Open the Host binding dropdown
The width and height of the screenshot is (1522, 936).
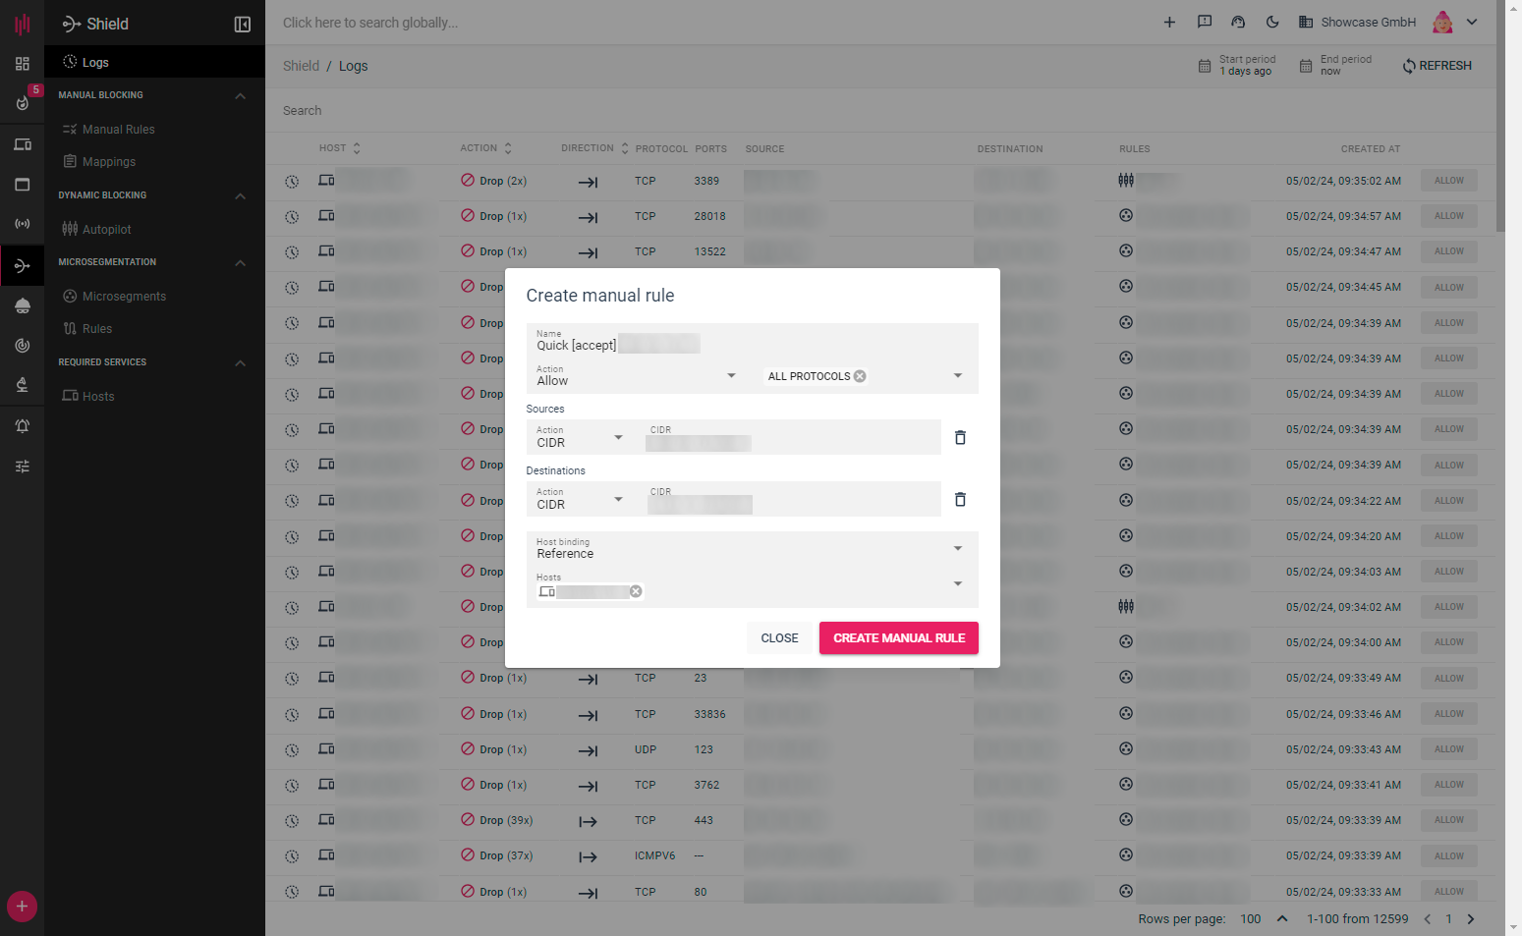[752, 549]
